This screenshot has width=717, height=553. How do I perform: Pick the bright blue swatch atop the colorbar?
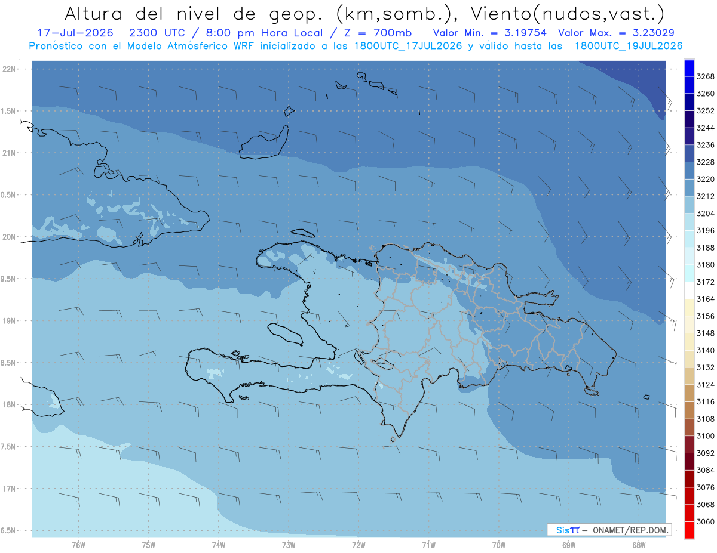689,68
